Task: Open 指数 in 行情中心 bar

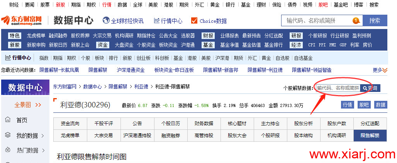Action: [x=44, y=58]
